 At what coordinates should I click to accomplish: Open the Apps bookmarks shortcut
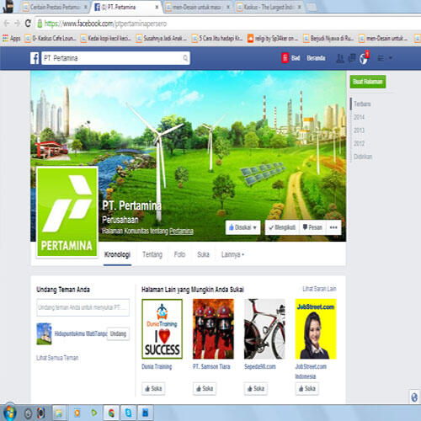12,38
